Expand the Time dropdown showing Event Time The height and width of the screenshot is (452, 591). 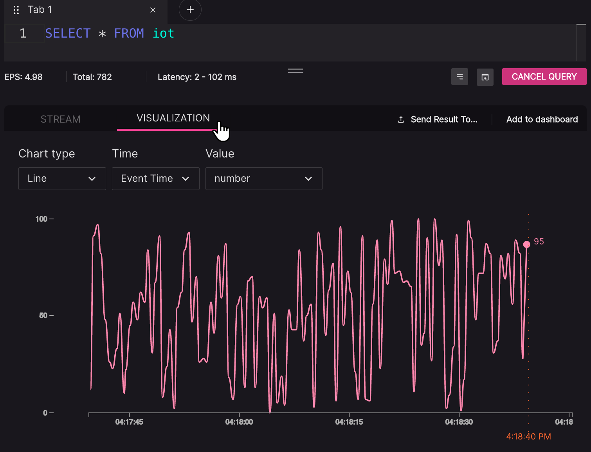coord(155,179)
